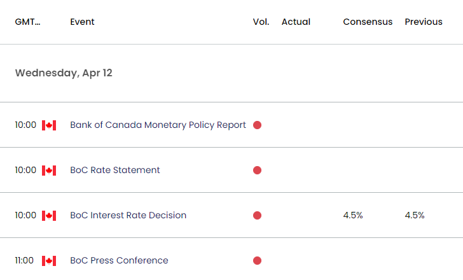Click the GMT time column header

[x=27, y=22]
